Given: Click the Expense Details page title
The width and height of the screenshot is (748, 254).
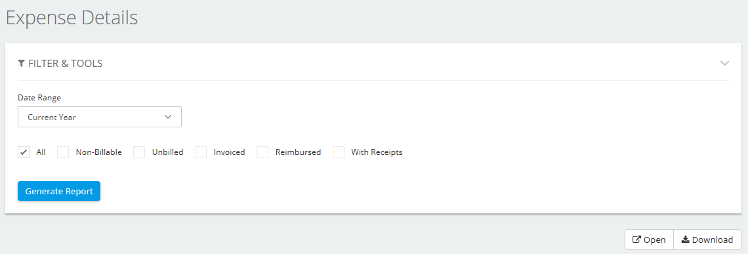Looking at the screenshot, I should pyautogui.click(x=72, y=18).
